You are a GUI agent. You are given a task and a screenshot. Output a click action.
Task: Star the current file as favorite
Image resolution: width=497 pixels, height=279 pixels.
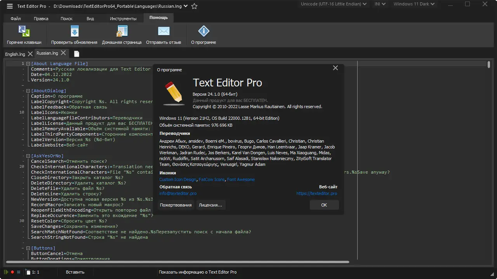click(195, 6)
